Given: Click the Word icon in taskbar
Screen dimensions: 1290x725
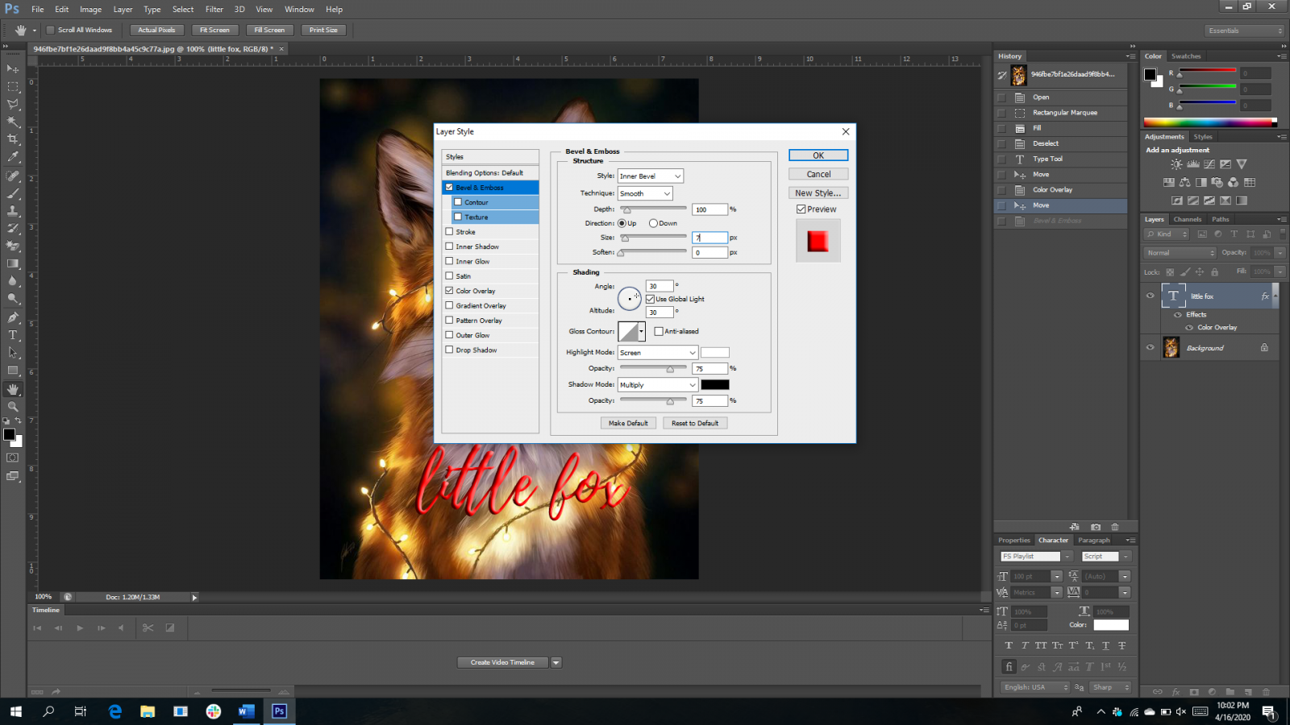Looking at the screenshot, I should click(246, 711).
